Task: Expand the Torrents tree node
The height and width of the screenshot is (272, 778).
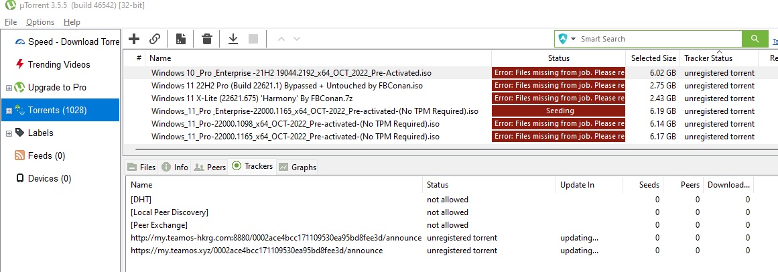Action: (9, 111)
